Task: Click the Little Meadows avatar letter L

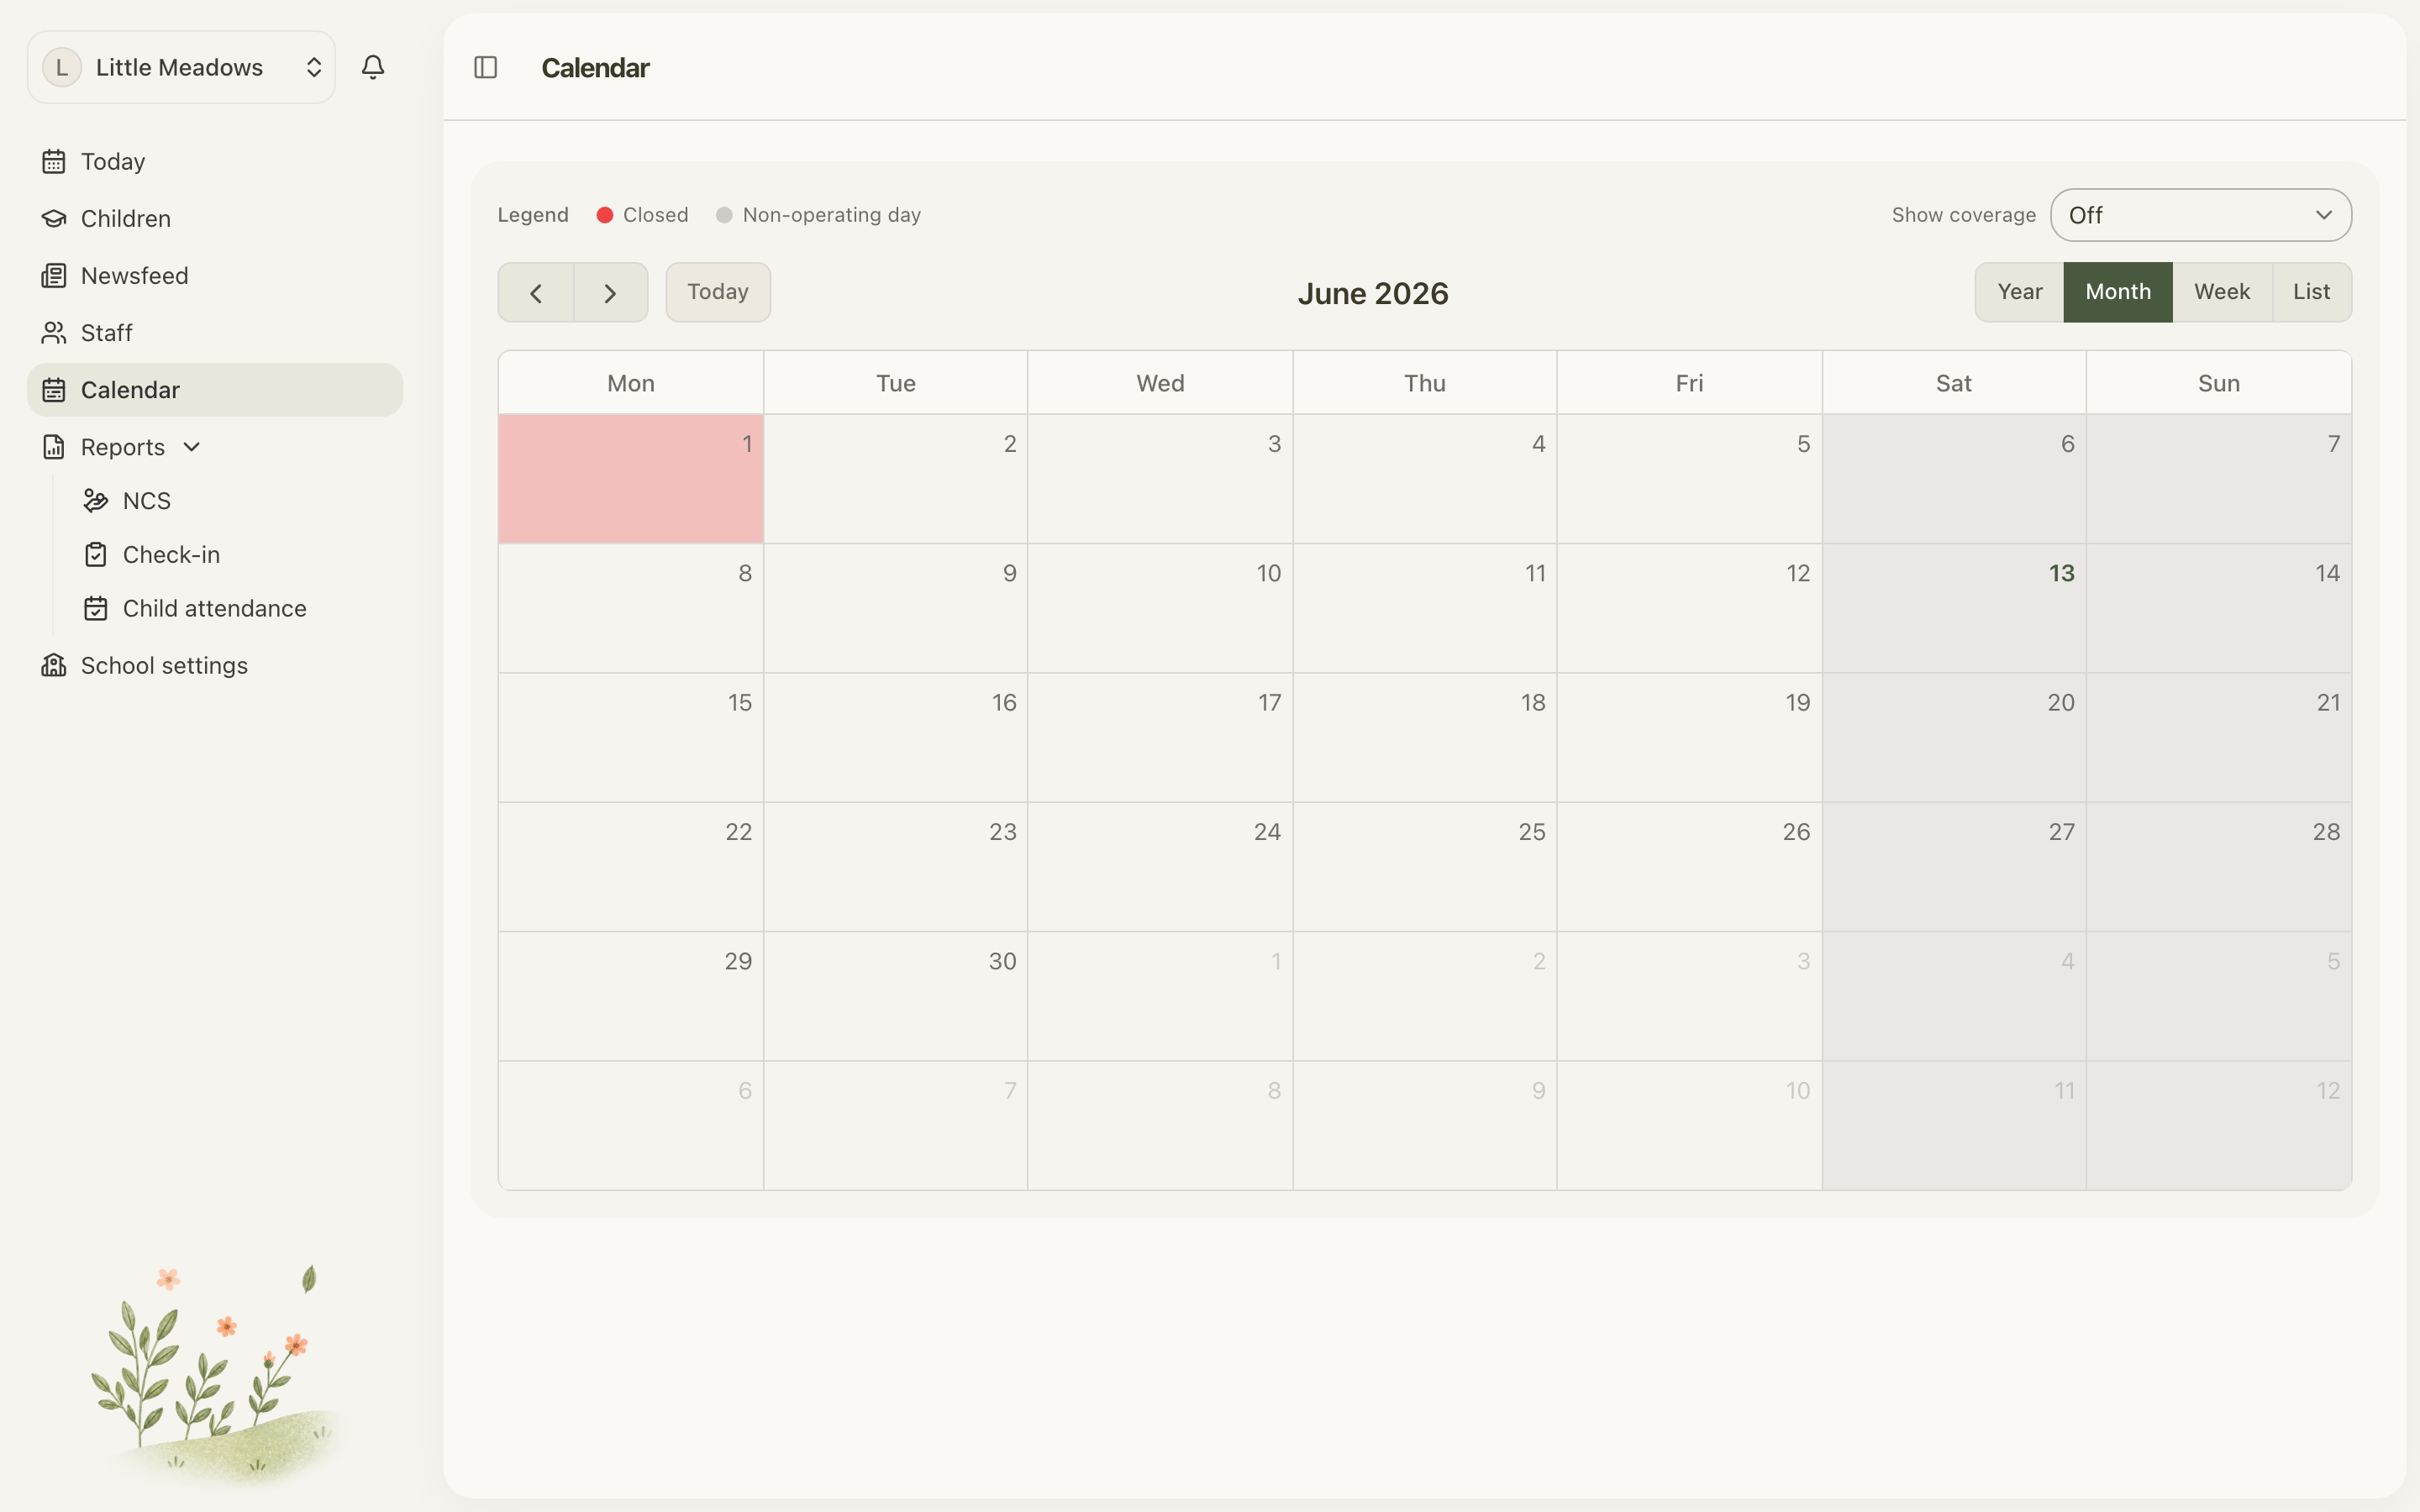Action: [62, 67]
